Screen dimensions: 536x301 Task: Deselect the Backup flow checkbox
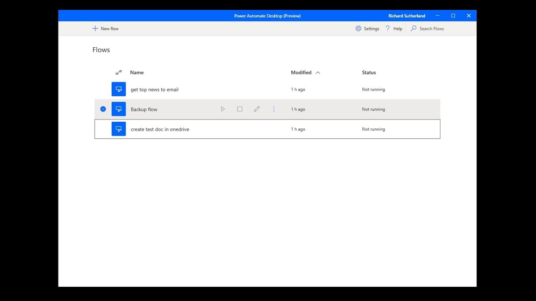pyautogui.click(x=103, y=108)
